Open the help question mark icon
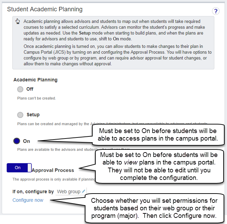227x224 pixels. click(x=215, y=11)
